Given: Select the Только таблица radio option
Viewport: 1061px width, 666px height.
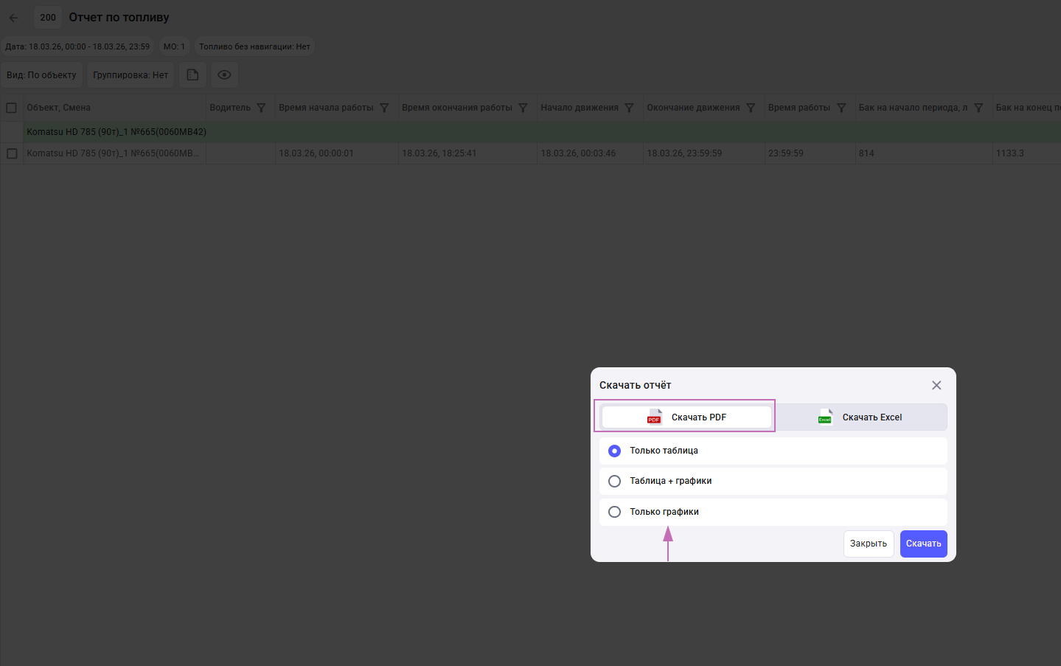Looking at the screenshot, I should tap(614, 451).
